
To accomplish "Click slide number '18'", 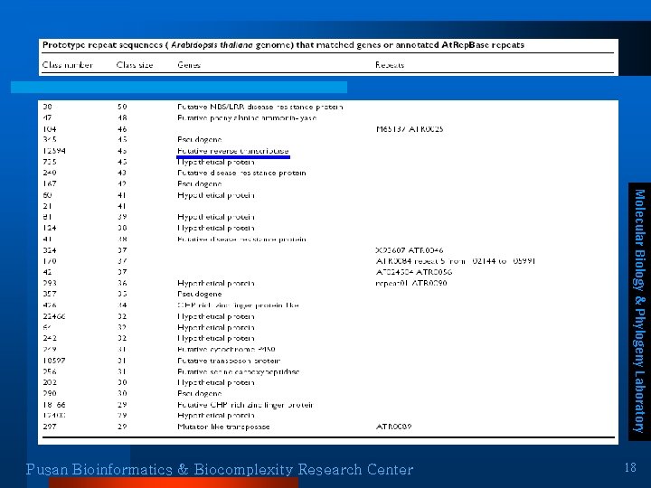I will (630, 468).
